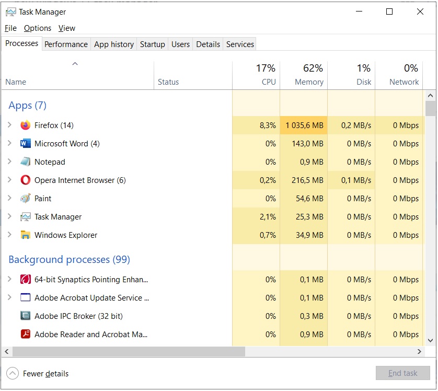438x391 pixels.
Task: Sort by the CPU column header
Action: click(x=256, y=75)
